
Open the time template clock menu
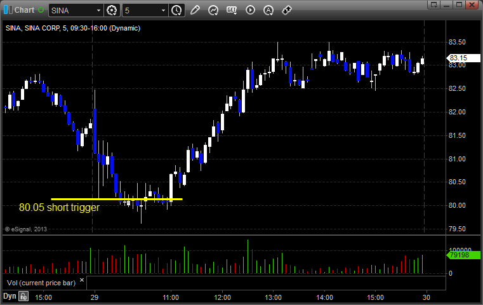pos(177,11)
